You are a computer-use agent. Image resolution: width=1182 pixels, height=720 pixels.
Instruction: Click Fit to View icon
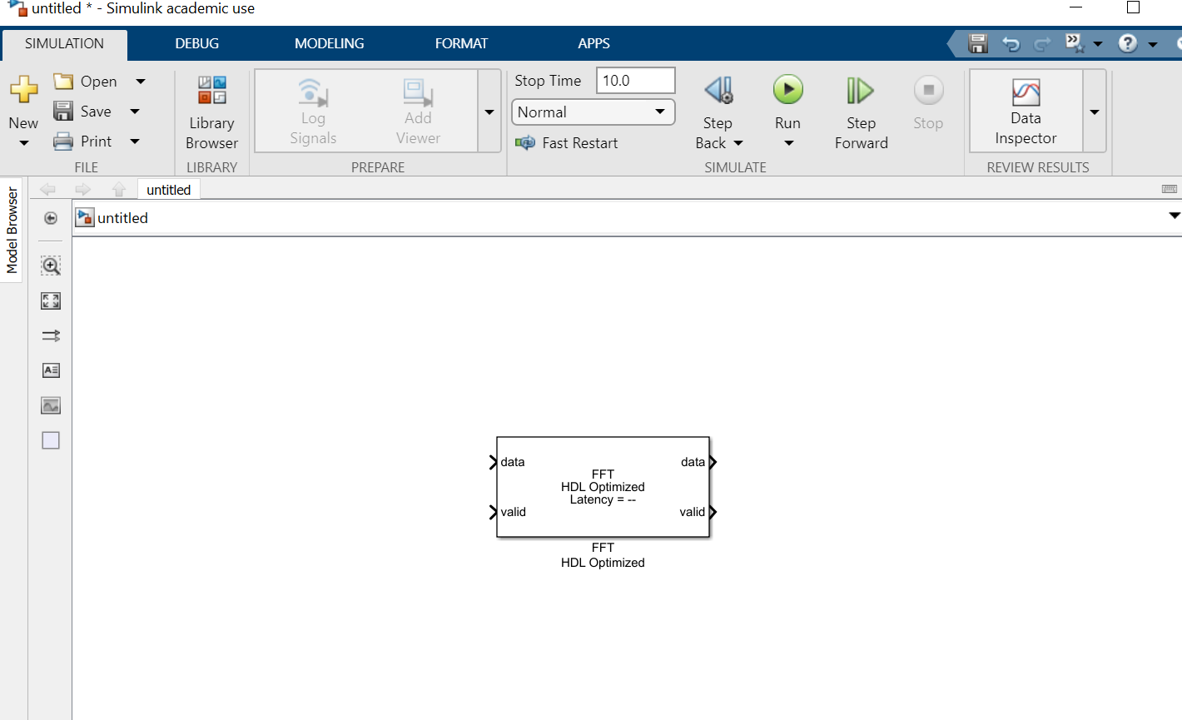51,301
